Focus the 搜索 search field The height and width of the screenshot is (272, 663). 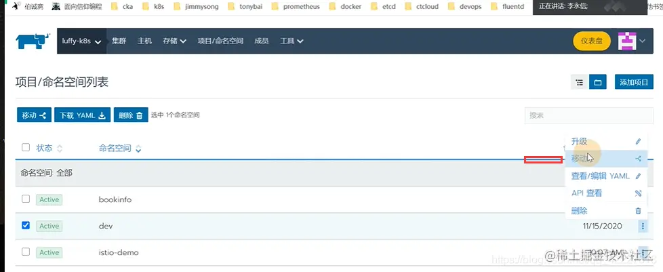click(589, 115)
